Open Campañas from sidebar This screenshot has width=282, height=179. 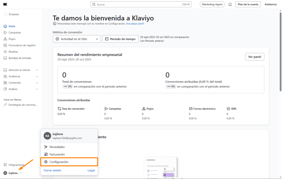[14, 33]
